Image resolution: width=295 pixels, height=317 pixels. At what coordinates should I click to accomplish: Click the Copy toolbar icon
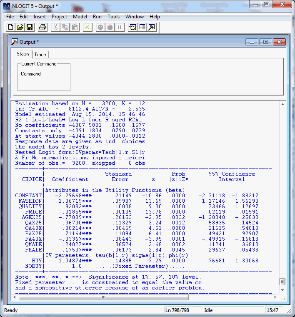point(65,27)
